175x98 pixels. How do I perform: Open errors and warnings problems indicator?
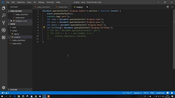point(5,93)
